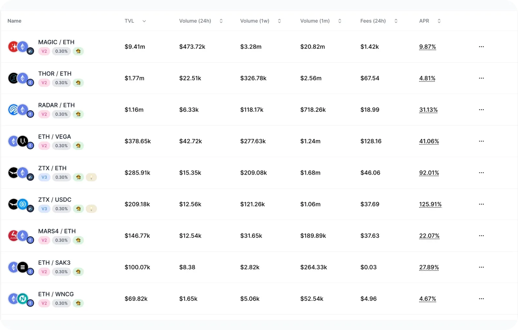Sort by Volume (1w) column arrows
Image resolution: width=518 pixels, height=330 pixels.
(279, 21)
